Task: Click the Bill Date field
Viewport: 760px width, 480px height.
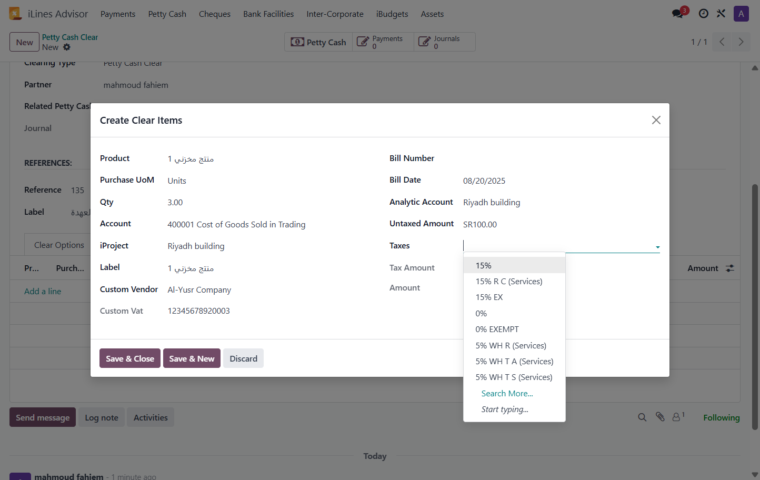Action: tap(561, 181)
